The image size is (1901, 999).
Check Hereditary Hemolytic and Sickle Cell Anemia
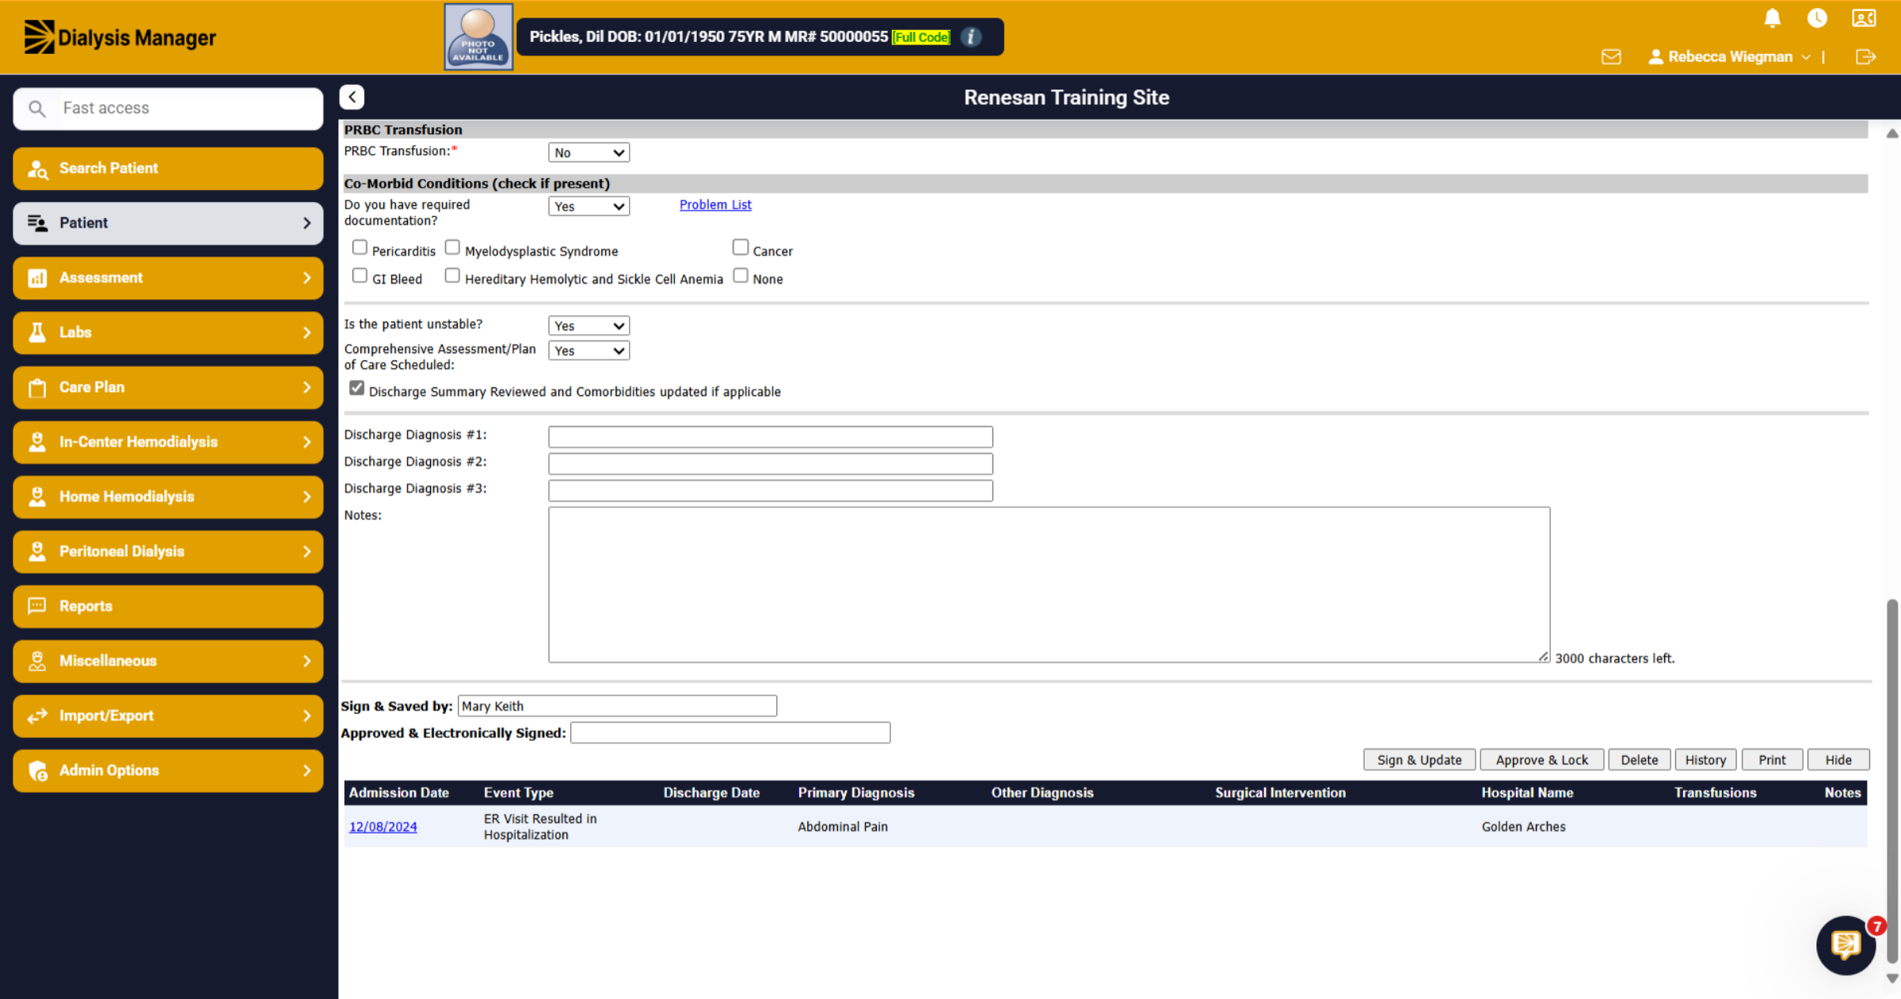(452, 275)
